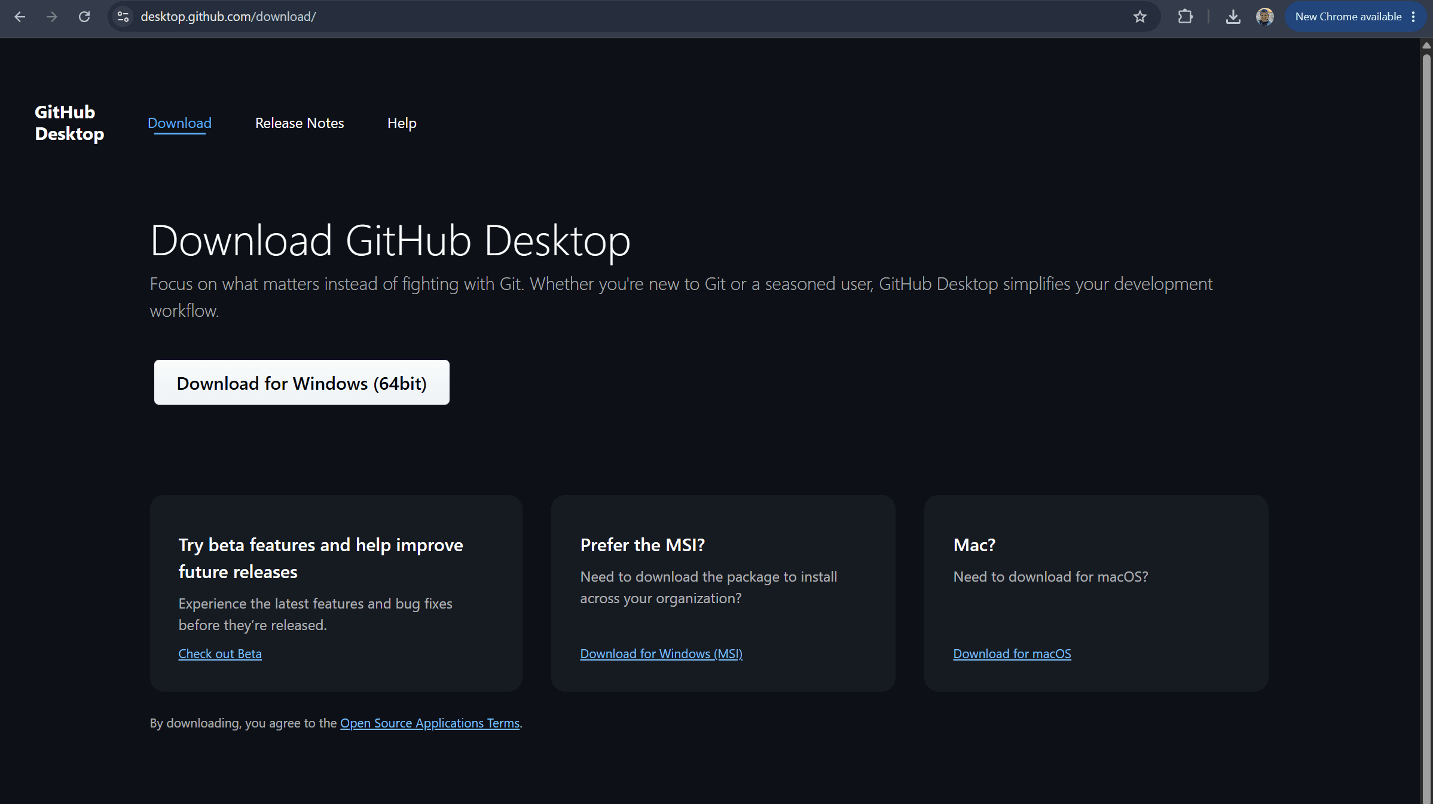The image size is (1433, 804).
Task: Click the GitHub Desktop logo text
Action: pos(69,123)
